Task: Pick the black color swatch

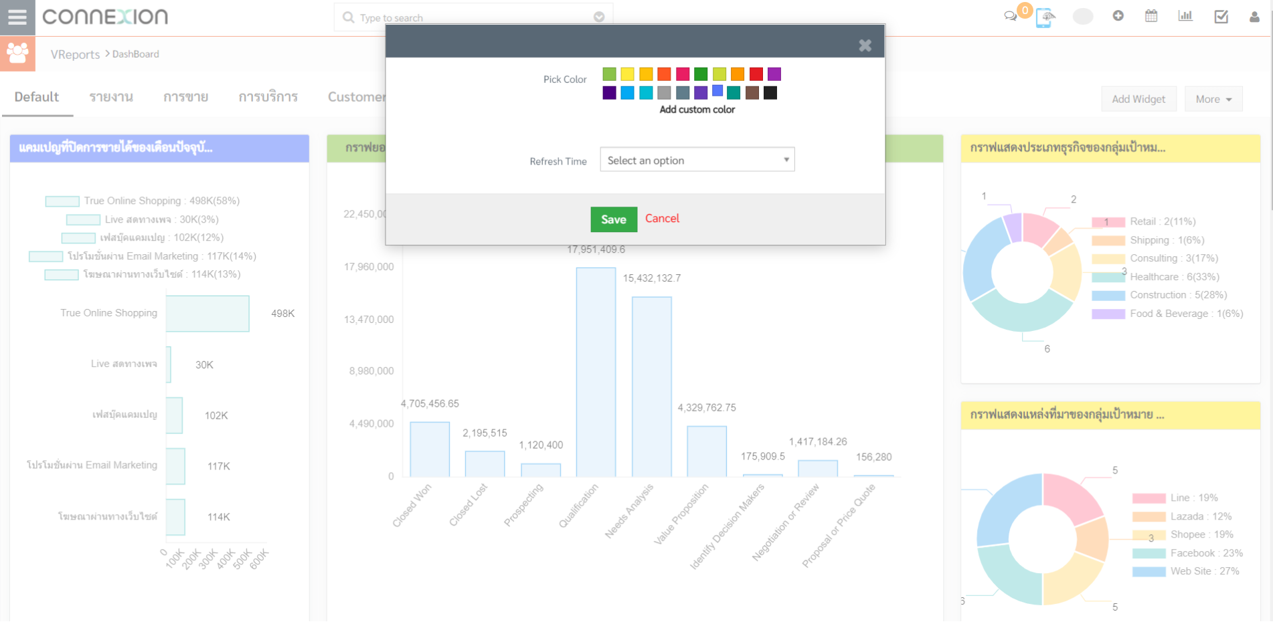Action: [770, 93]
